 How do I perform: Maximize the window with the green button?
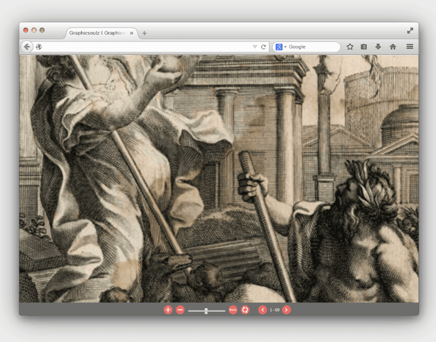(42, 30)
